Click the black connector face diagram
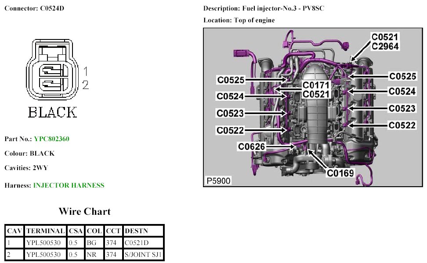This screenshot has height=263, width=427. [x=52, y=70]
